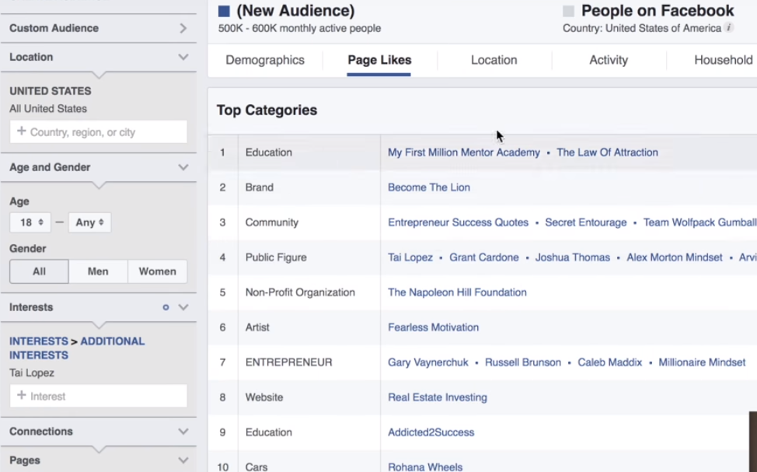Switch to the Demographics tab

pos(265,60)
